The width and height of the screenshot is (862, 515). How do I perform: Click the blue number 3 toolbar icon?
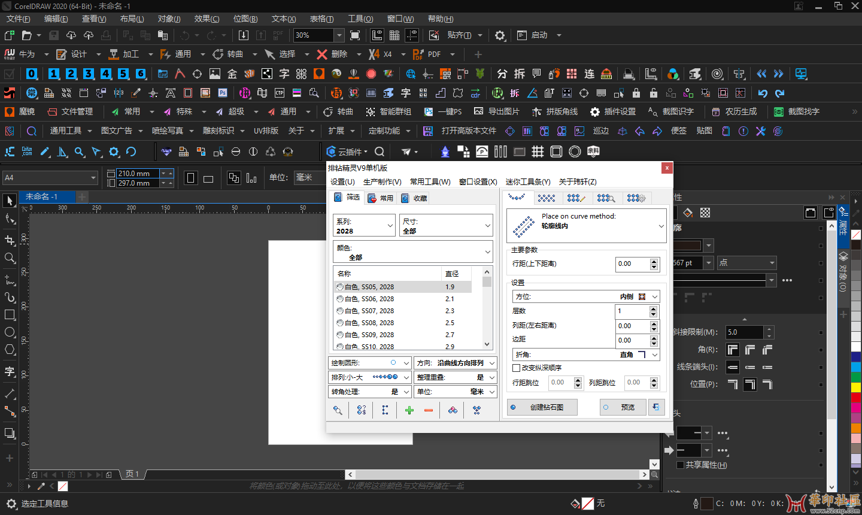click(89, 74)
